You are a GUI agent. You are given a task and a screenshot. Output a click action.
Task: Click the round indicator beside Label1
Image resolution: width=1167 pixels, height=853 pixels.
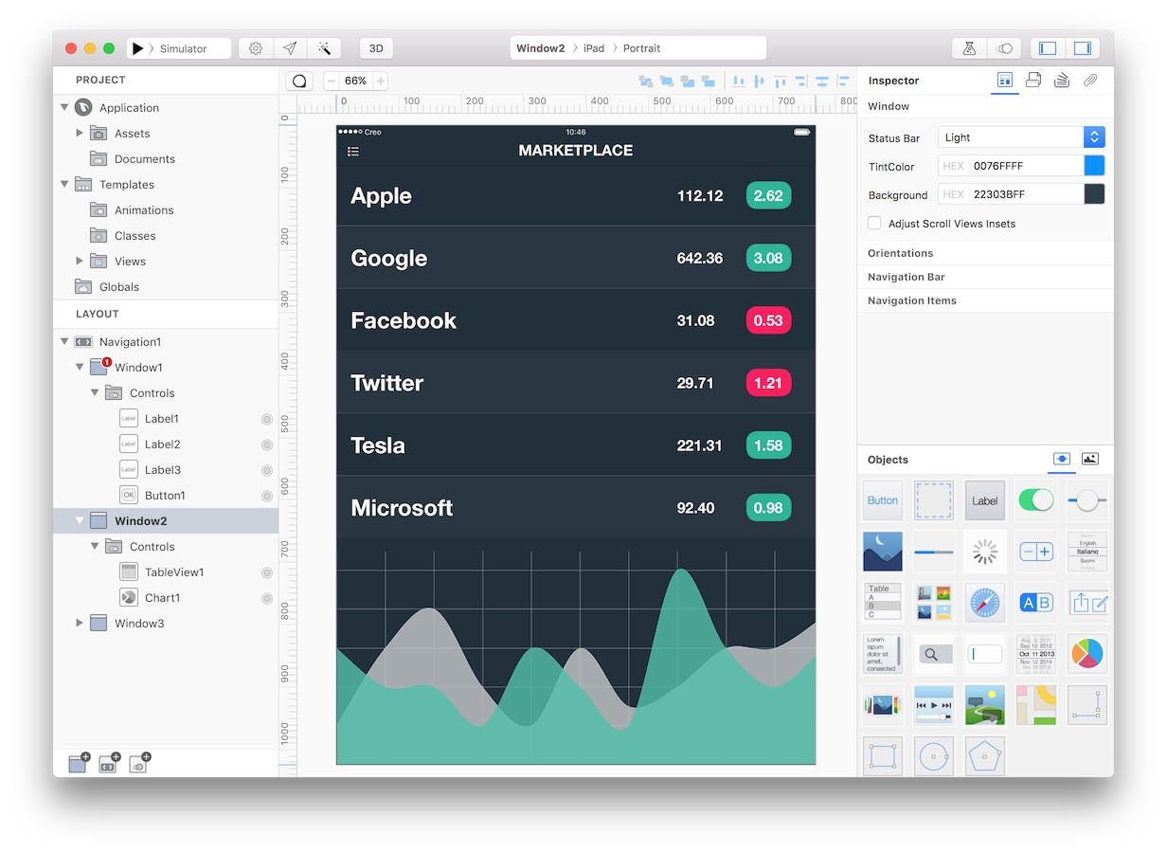click(267, 419)
